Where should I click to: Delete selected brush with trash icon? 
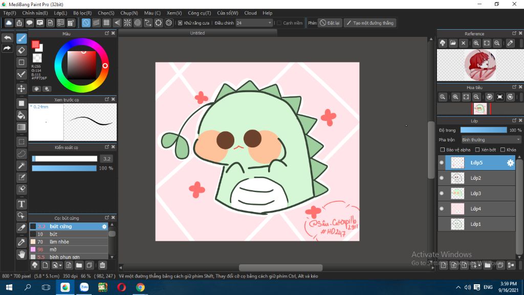tap(102, 265)
